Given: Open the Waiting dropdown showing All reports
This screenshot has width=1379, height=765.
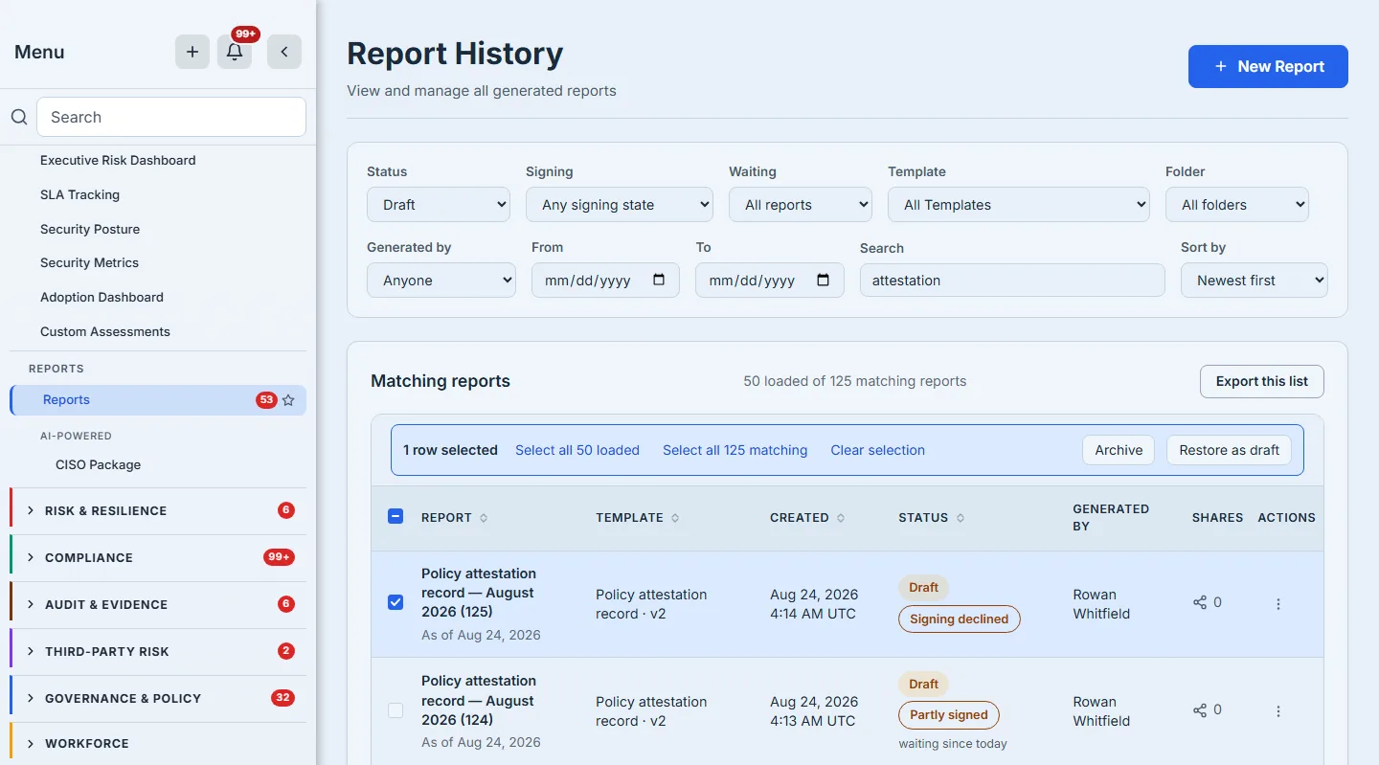Looking at the screenshot, I should [x=801, y=204].
